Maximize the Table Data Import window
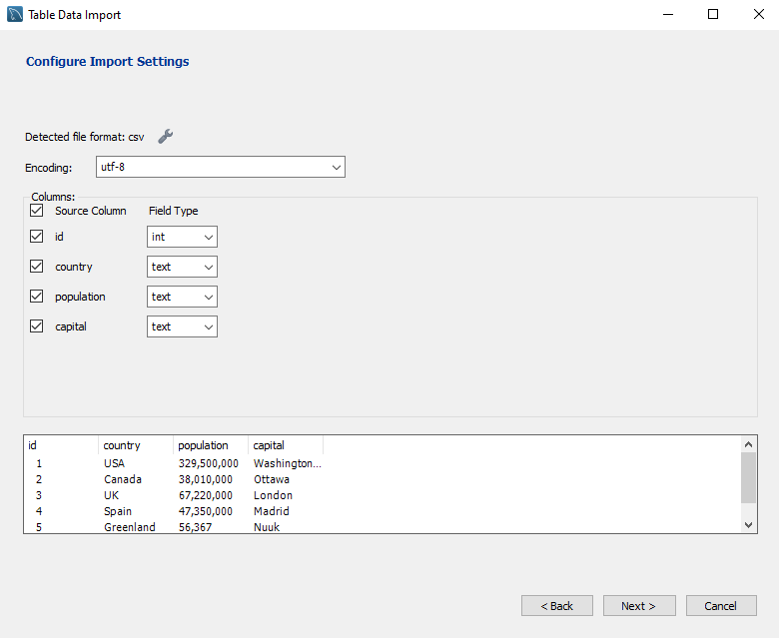The width and height of the screenshot is (779, 638). [713, 14]
